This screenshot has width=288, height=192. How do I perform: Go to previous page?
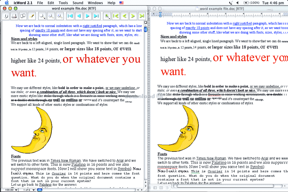(x=79, y=16)
